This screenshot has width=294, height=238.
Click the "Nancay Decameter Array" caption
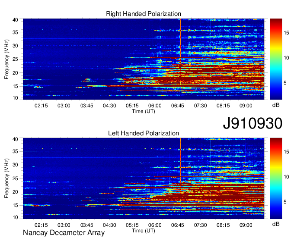[x=64, y=233]
